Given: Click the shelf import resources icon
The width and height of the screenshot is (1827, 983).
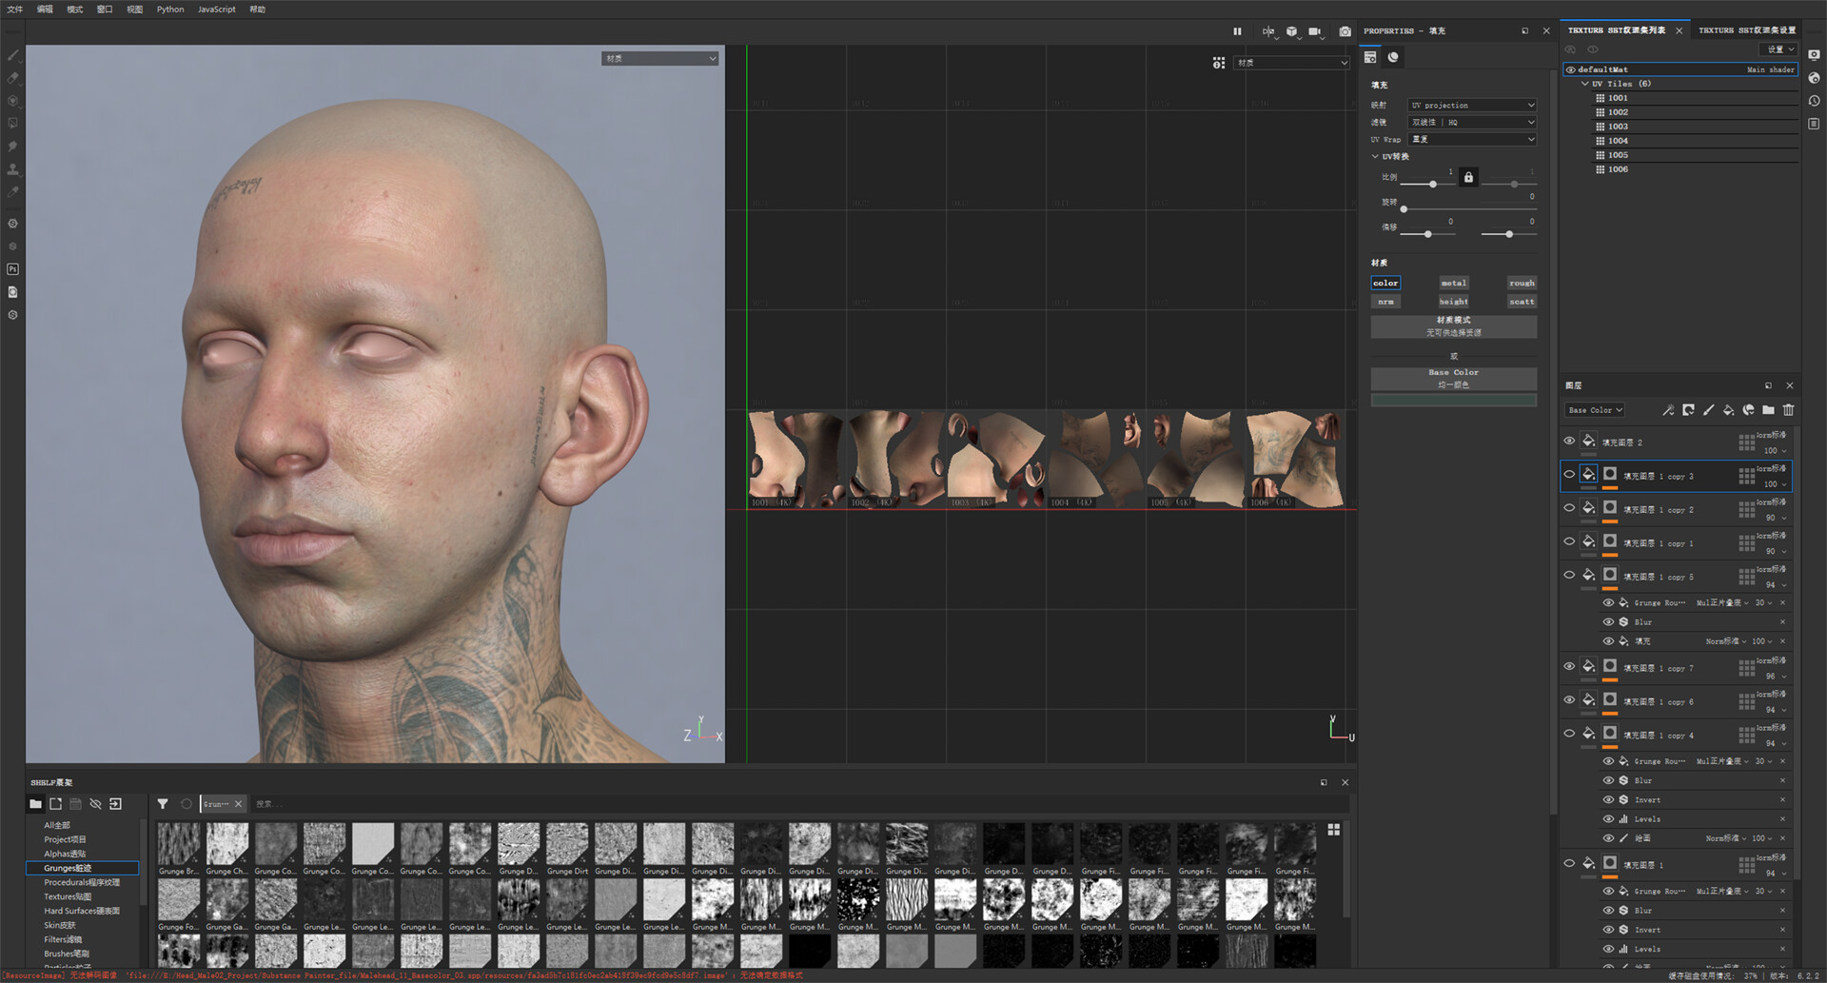Looking at the screenshot, I should click(x=116, y=804).
